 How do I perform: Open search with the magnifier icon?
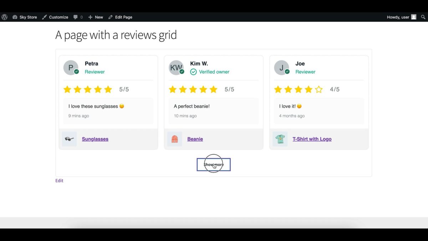pos(423,17)
